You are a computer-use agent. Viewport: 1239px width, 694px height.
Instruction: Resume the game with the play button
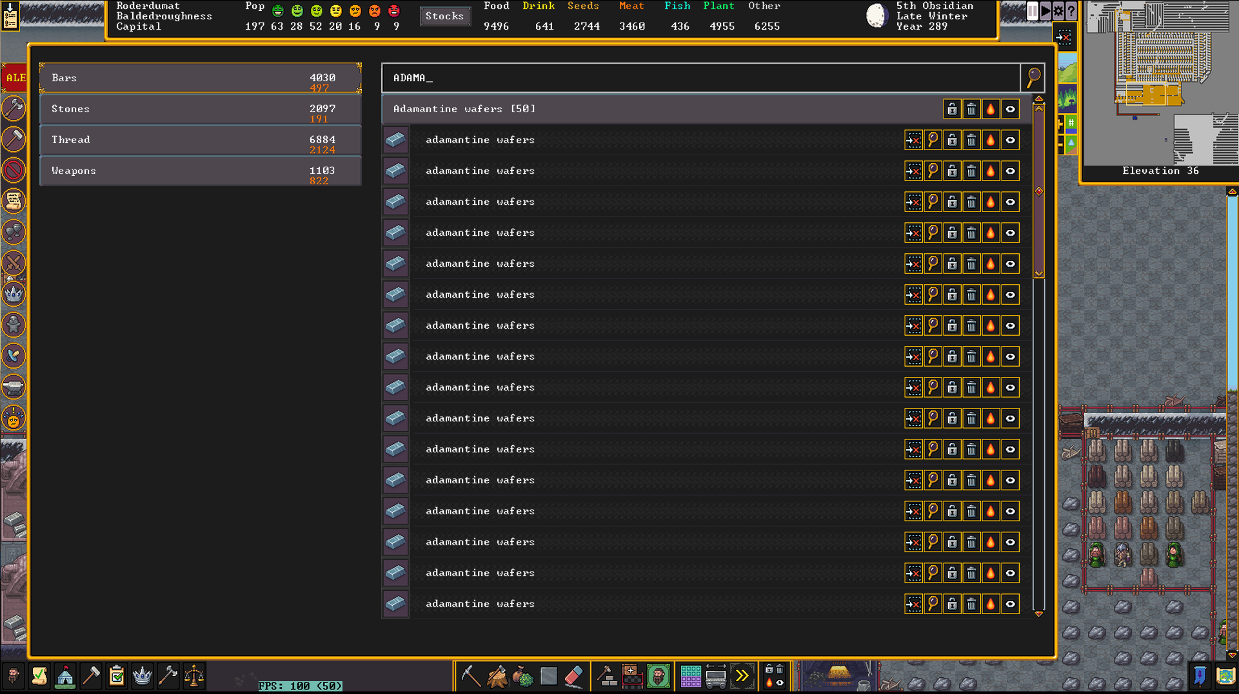(x=1046, y=11)
